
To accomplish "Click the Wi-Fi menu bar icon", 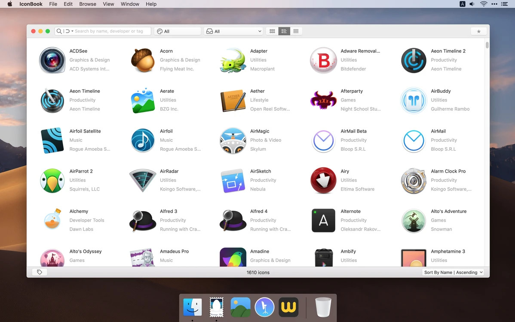I will [x=484, y=4].
